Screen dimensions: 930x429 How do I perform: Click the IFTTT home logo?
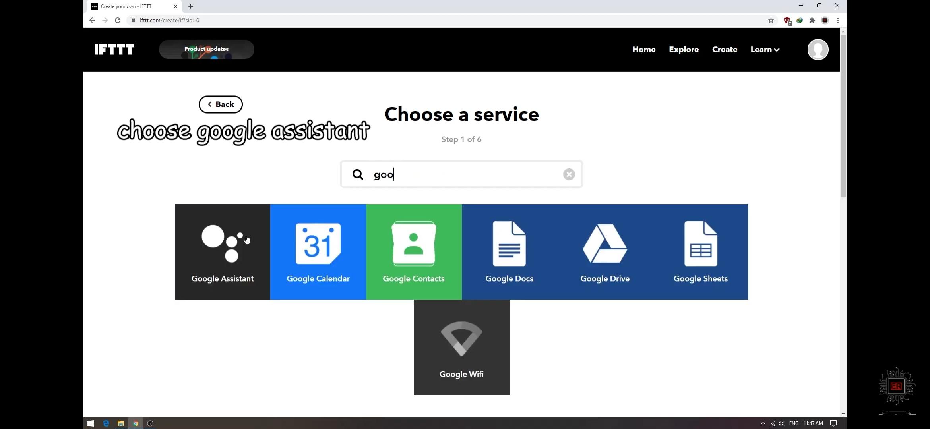tap(114, 48)
